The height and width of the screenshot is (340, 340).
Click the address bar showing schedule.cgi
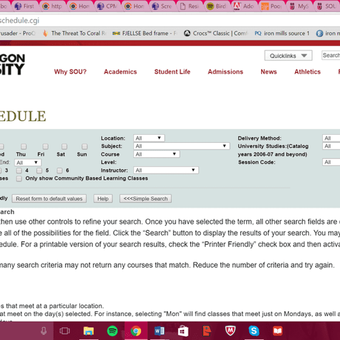pyautogui.click(x=170, y=20)
